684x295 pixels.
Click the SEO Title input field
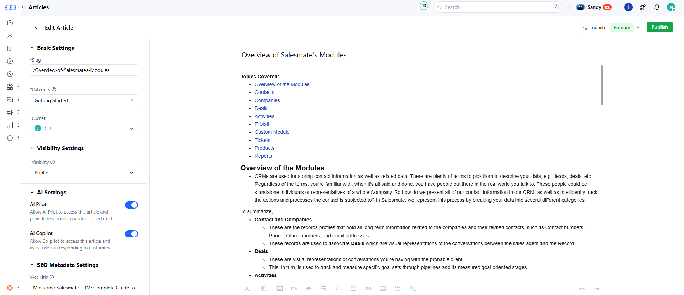pyautogui.click(x=84, y=288)
